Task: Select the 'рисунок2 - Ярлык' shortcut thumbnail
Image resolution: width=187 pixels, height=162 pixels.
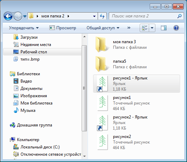Action: point(102,123)
